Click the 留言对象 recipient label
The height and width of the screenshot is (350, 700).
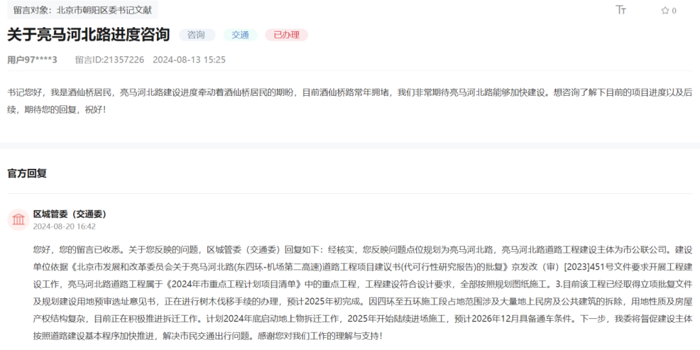(x=82, y=10)
